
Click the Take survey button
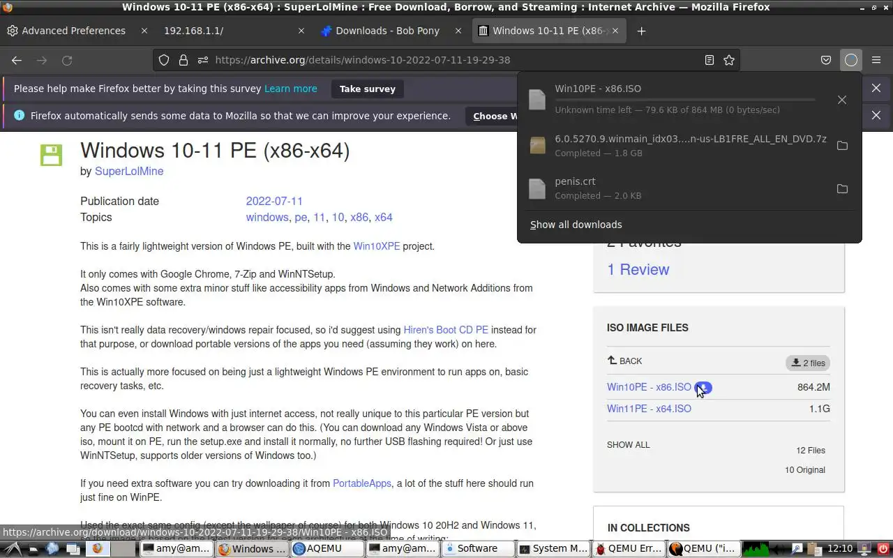[x=368, y=89]
